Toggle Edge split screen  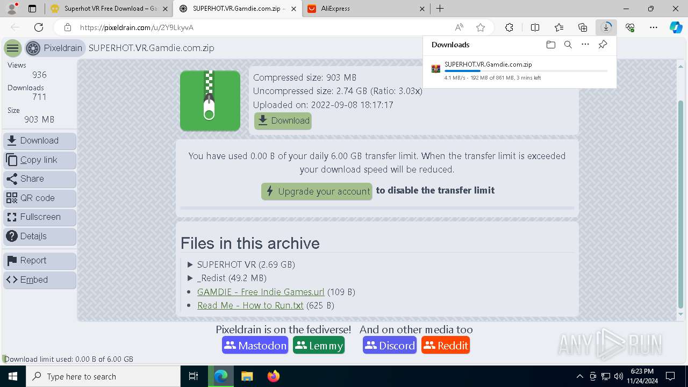(535, 27)
